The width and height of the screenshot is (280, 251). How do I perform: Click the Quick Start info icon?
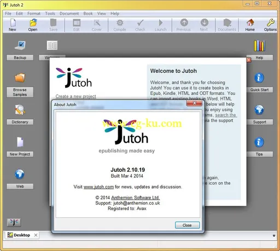click(259, 78)
